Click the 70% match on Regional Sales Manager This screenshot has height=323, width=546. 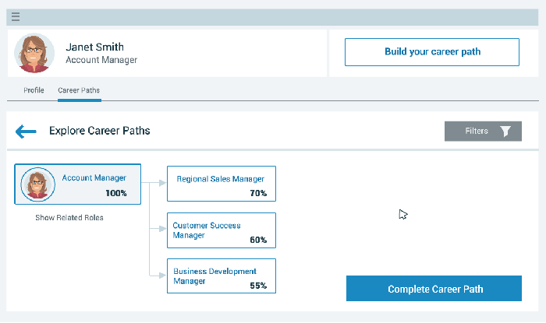(258, 193)
